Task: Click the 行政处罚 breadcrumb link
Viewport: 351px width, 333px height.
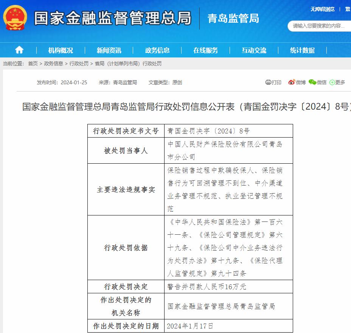Action: click(x=78, y=64)
